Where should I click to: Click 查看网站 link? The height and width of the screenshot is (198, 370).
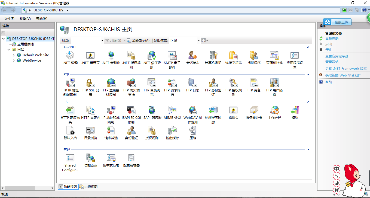(332, 62)
